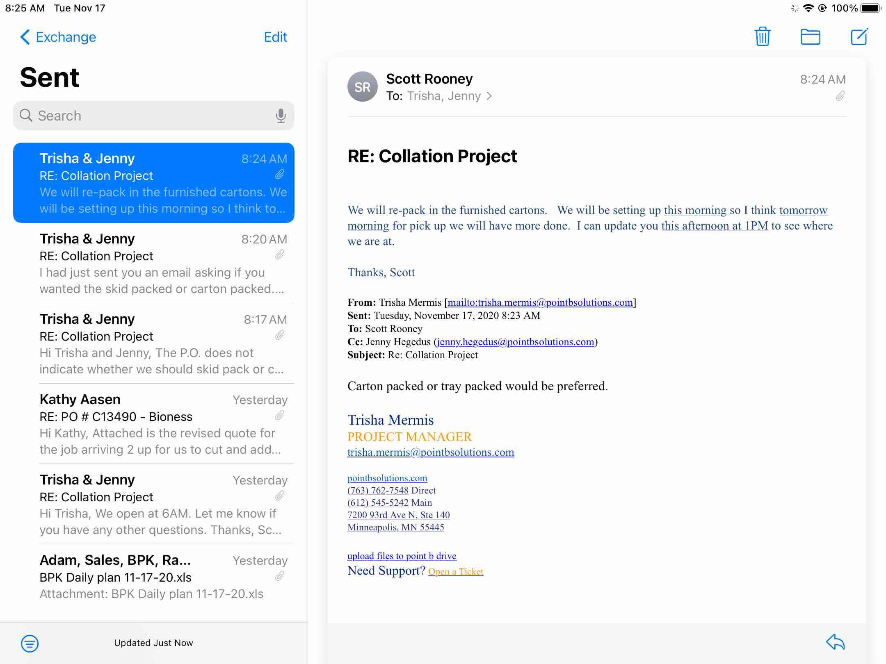
Task: Tap Edit to select messages
Action: coord(275,37)
